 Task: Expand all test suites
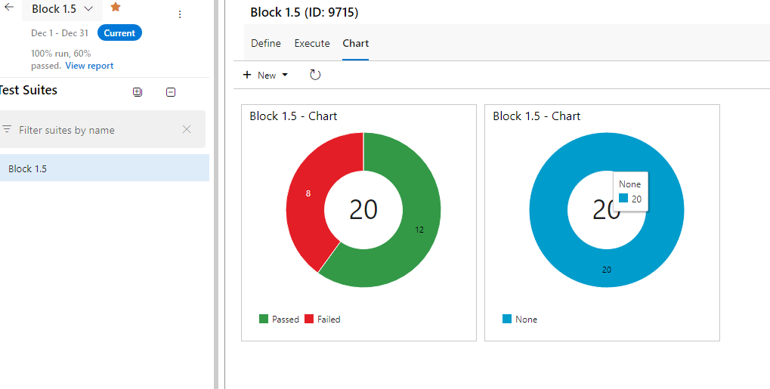[138, 92]
